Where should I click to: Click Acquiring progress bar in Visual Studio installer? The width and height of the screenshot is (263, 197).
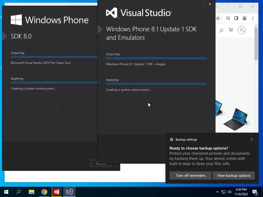tap(156, 58)
